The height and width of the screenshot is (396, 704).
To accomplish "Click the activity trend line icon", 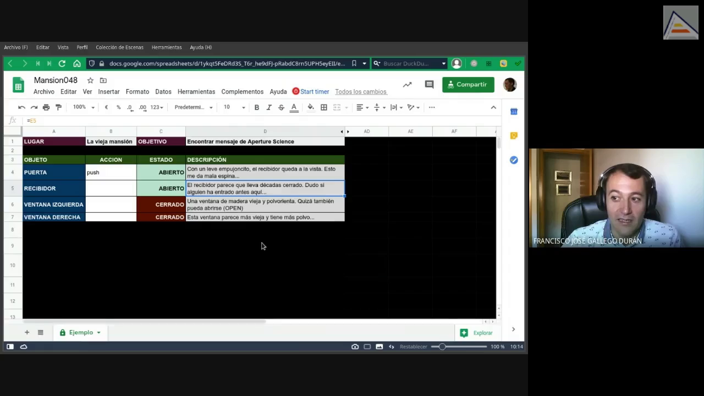I will coord(407,85).
